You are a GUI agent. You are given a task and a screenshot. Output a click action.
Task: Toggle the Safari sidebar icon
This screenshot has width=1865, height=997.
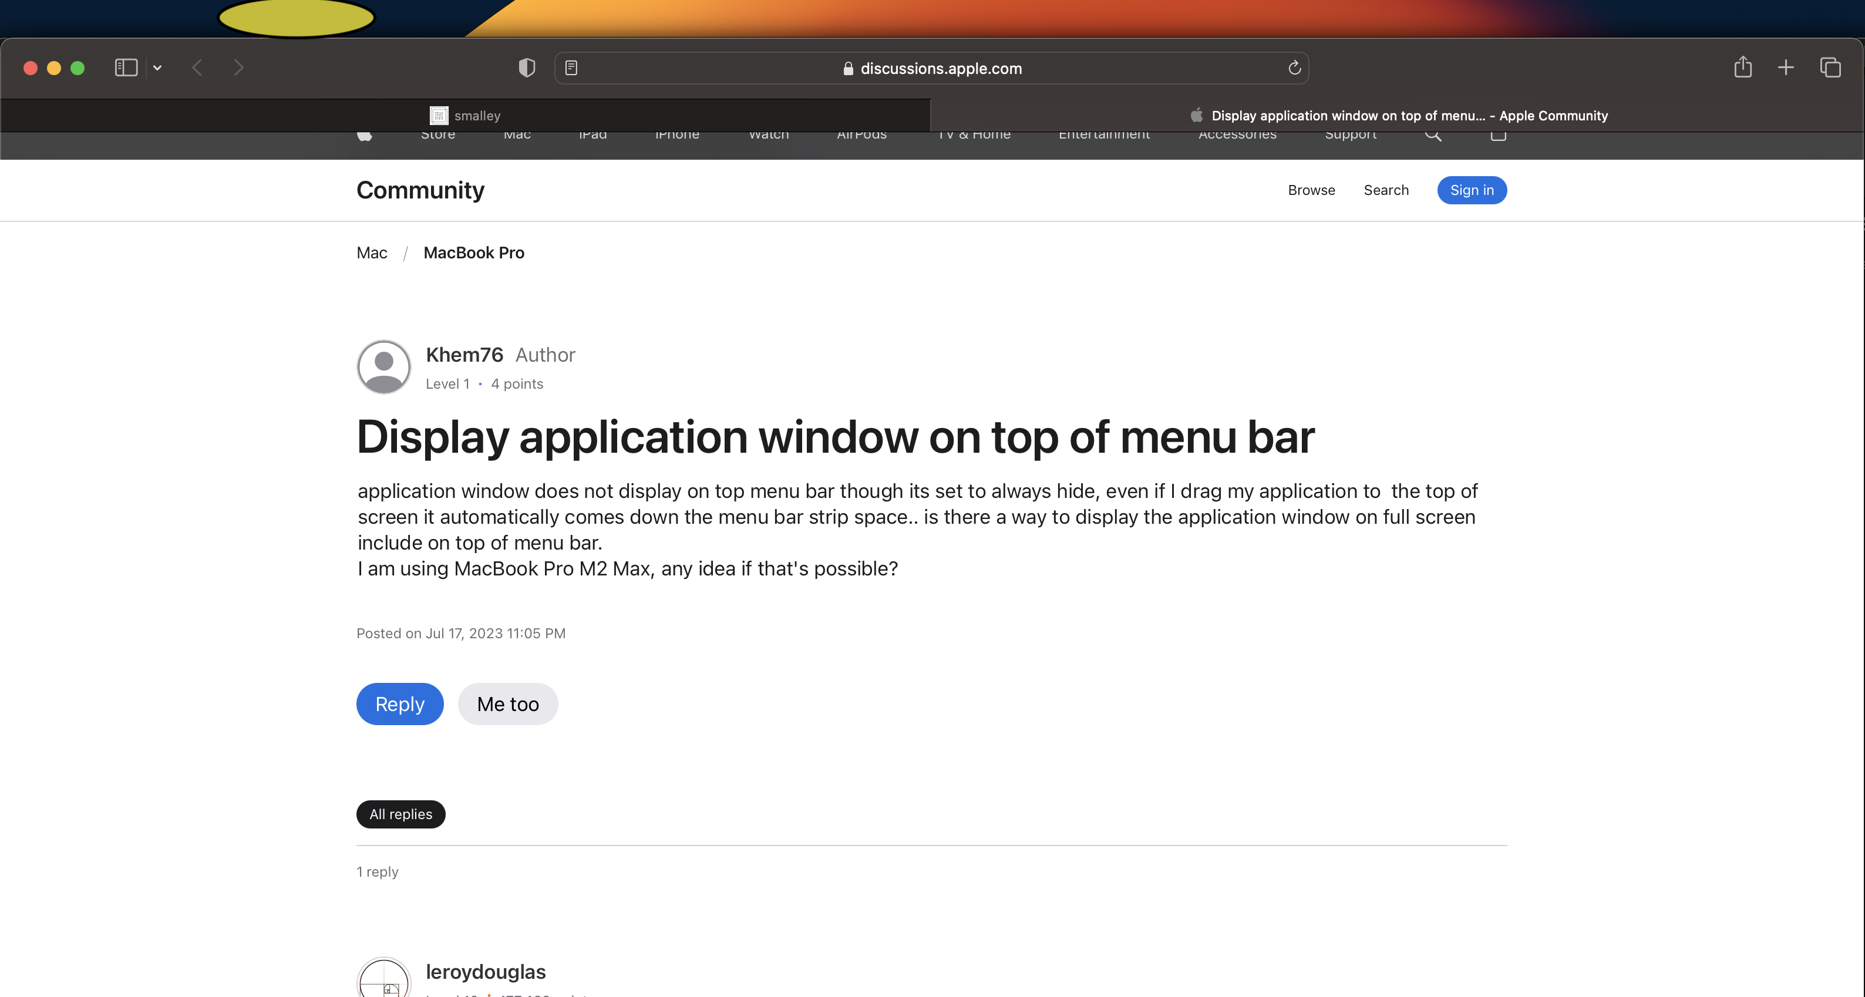tap(126, 68)
